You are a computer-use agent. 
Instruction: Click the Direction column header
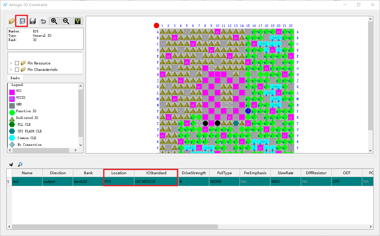[x=58, y=173]
